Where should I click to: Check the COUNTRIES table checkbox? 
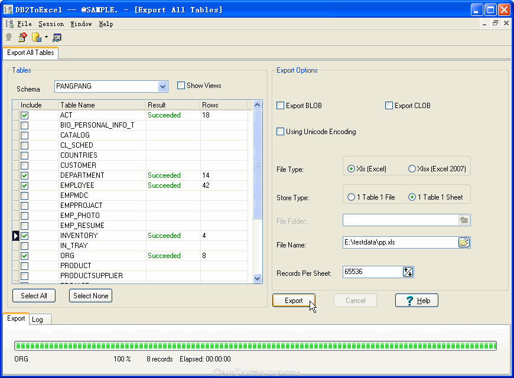point(25,155)
